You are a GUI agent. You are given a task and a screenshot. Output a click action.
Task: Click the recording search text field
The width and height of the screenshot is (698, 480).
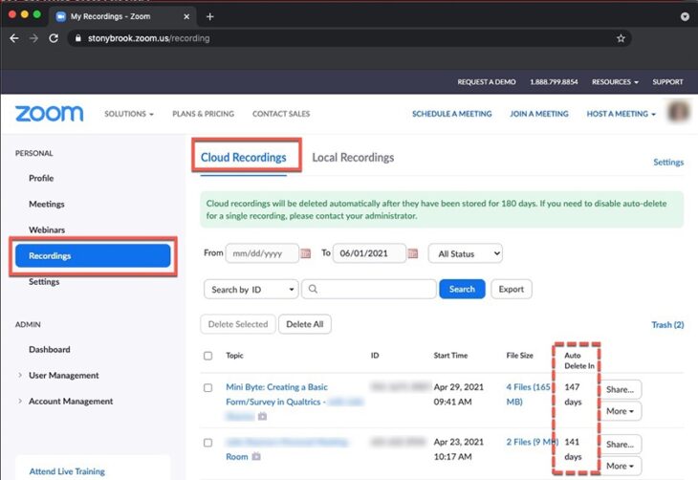click(368, 289)
